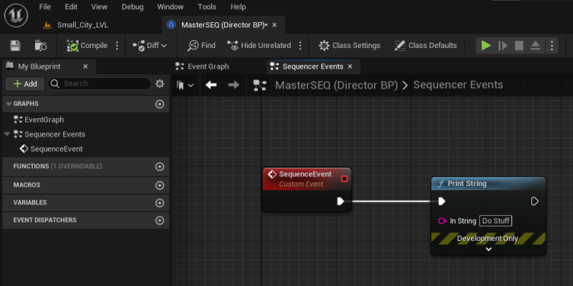The width and height of the screenshot is (573, 286).
Task: Close the MasterSEQ (Director BP) tab
Action: coord(275,25)
